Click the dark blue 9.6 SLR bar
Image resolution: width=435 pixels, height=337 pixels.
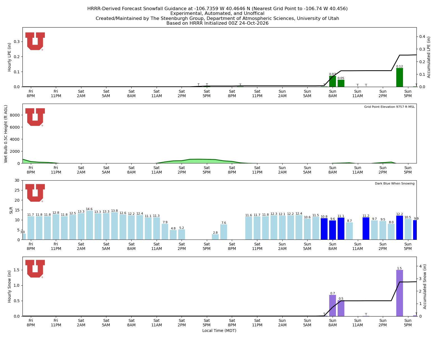tap(333, 230)
